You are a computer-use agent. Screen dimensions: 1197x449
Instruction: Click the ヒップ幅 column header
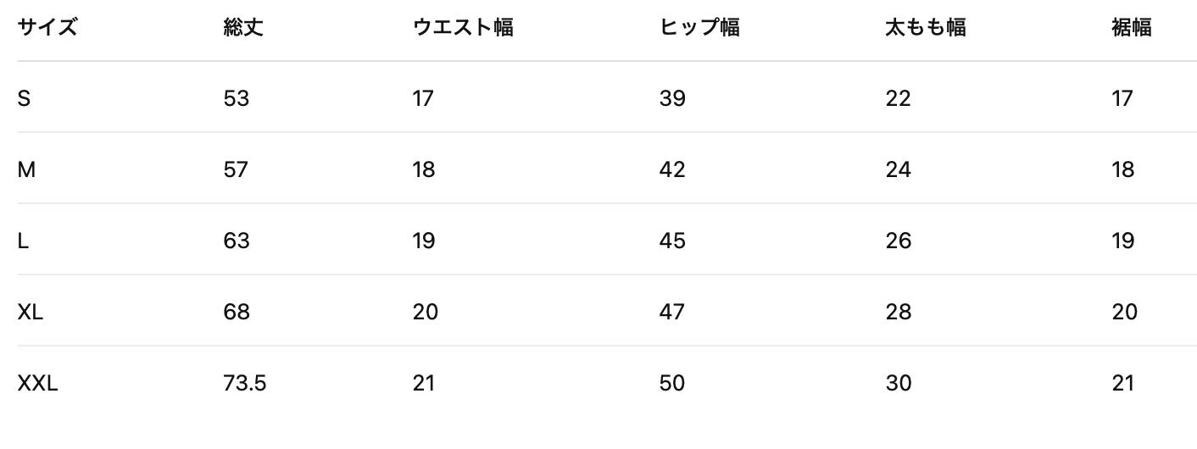[699, 28]
